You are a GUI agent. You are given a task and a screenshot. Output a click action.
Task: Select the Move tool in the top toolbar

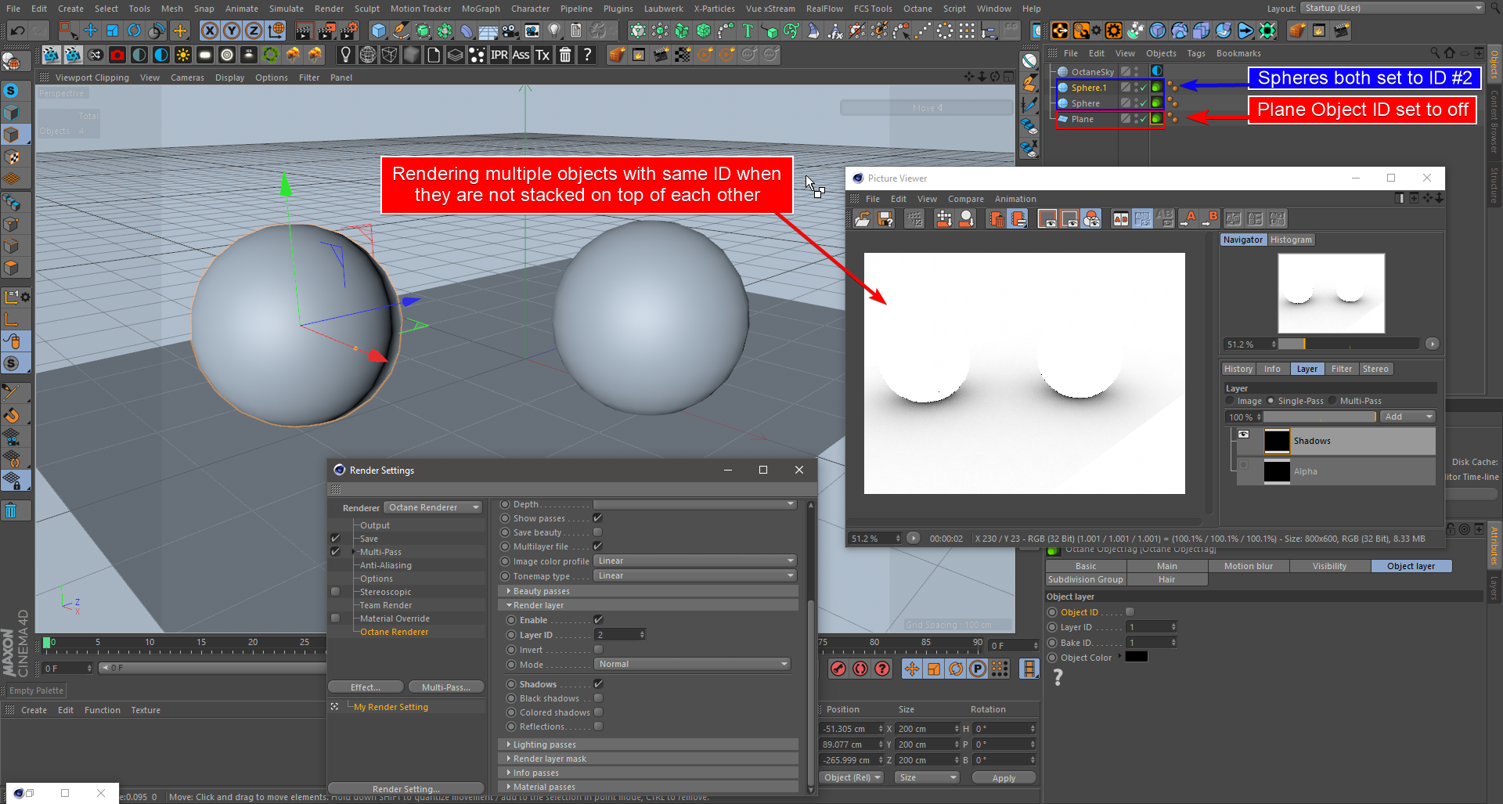(91, 31)
